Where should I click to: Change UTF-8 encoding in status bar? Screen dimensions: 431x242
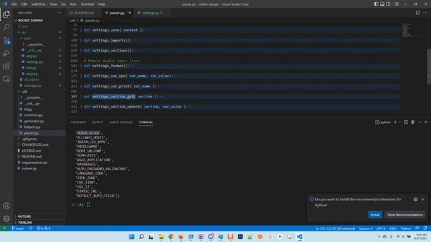point(380,229)
